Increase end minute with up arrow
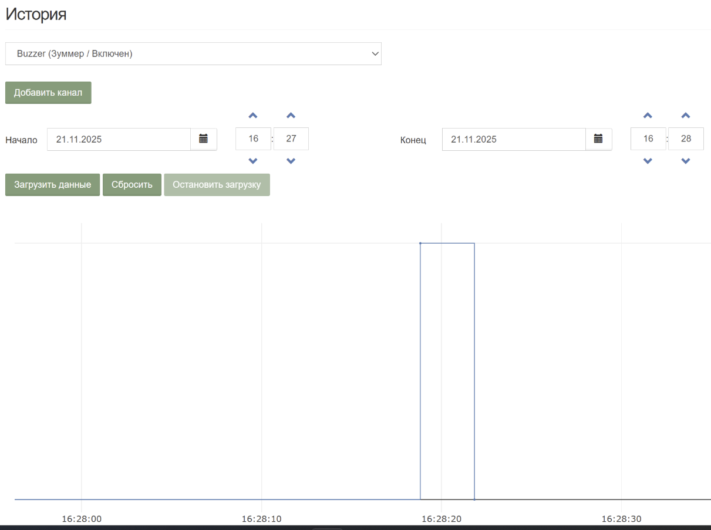This screenshot has width=711, height=530. pos(686,116)
